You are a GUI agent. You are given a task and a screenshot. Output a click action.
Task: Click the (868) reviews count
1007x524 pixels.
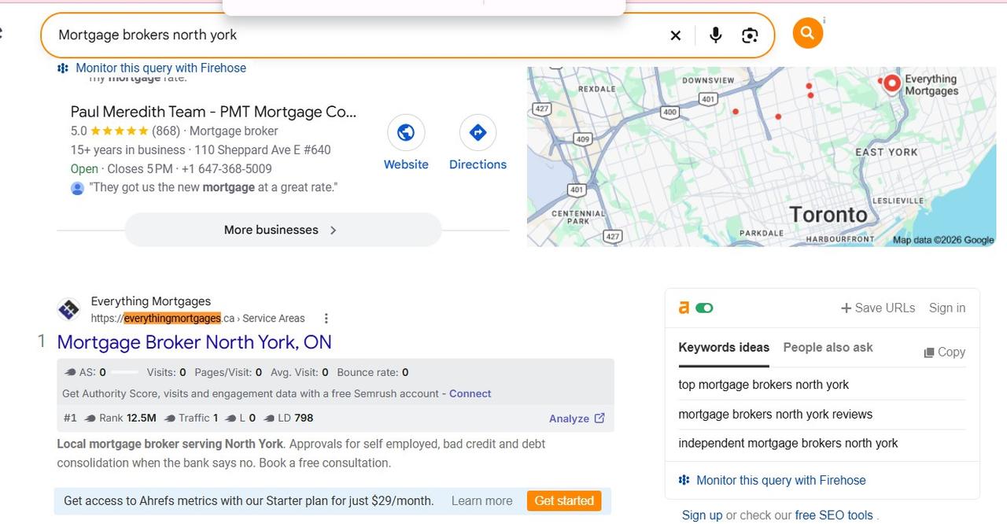[166, 131]
